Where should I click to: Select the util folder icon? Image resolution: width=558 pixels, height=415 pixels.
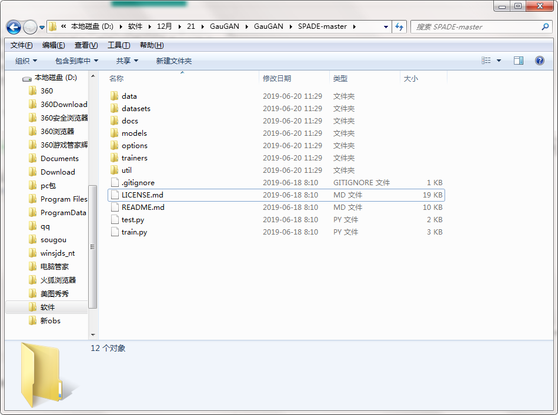pyautogui.click(x=114, y=170)
